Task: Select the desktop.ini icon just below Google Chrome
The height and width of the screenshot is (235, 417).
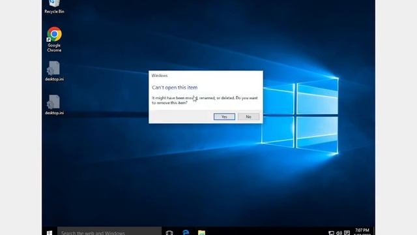Action: (x=54, y=71)
